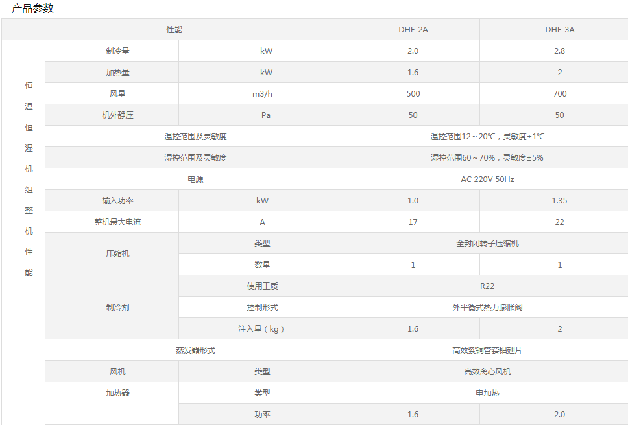Click the 全封闭转子压缩机 cell
628x425 pixels.
click(487, 244)
